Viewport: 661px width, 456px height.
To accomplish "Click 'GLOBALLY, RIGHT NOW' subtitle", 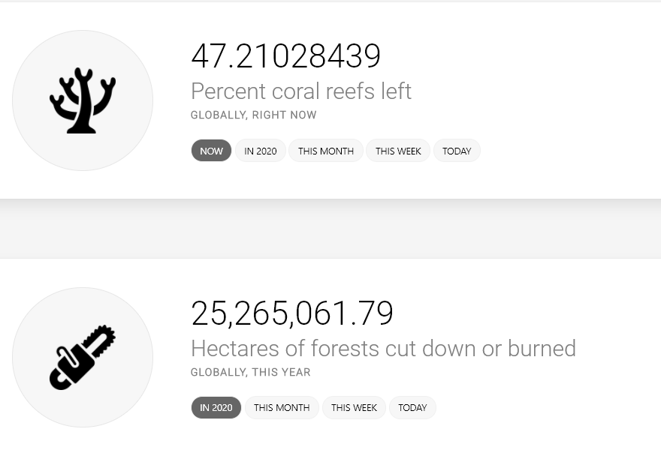I will (x=253, y=115).
